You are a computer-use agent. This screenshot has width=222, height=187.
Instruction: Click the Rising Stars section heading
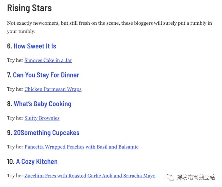pos(29,8)
